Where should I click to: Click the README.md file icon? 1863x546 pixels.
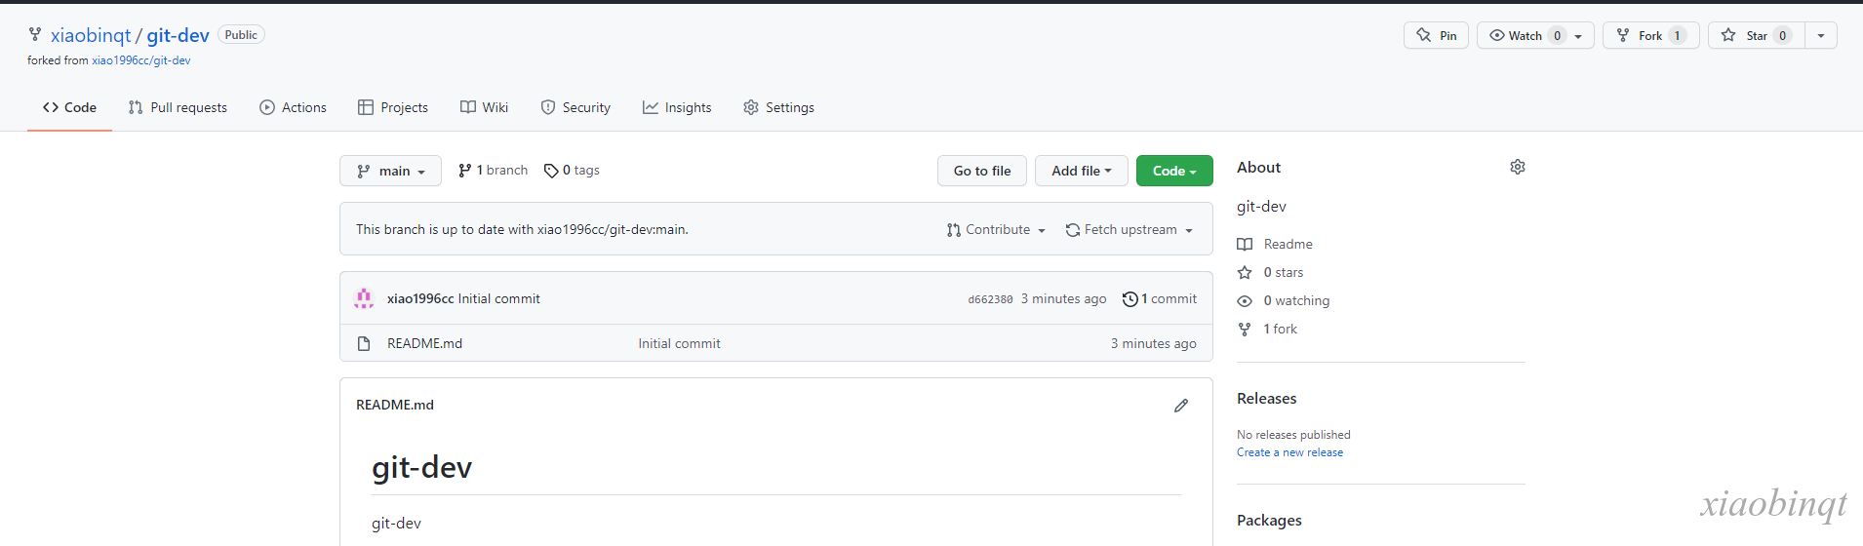[x=364, y=343]
